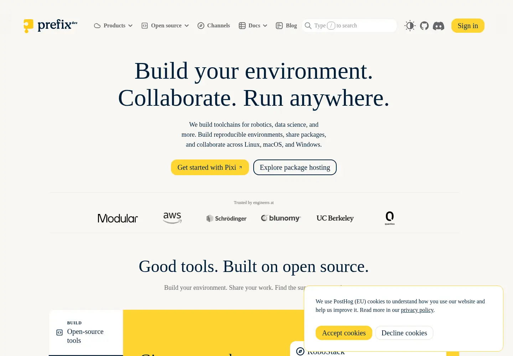Click the blunomy logo

281,218
